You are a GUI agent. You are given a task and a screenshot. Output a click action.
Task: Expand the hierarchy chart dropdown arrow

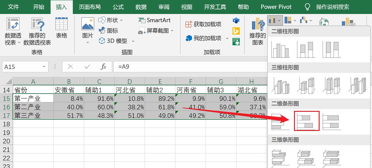295,21
